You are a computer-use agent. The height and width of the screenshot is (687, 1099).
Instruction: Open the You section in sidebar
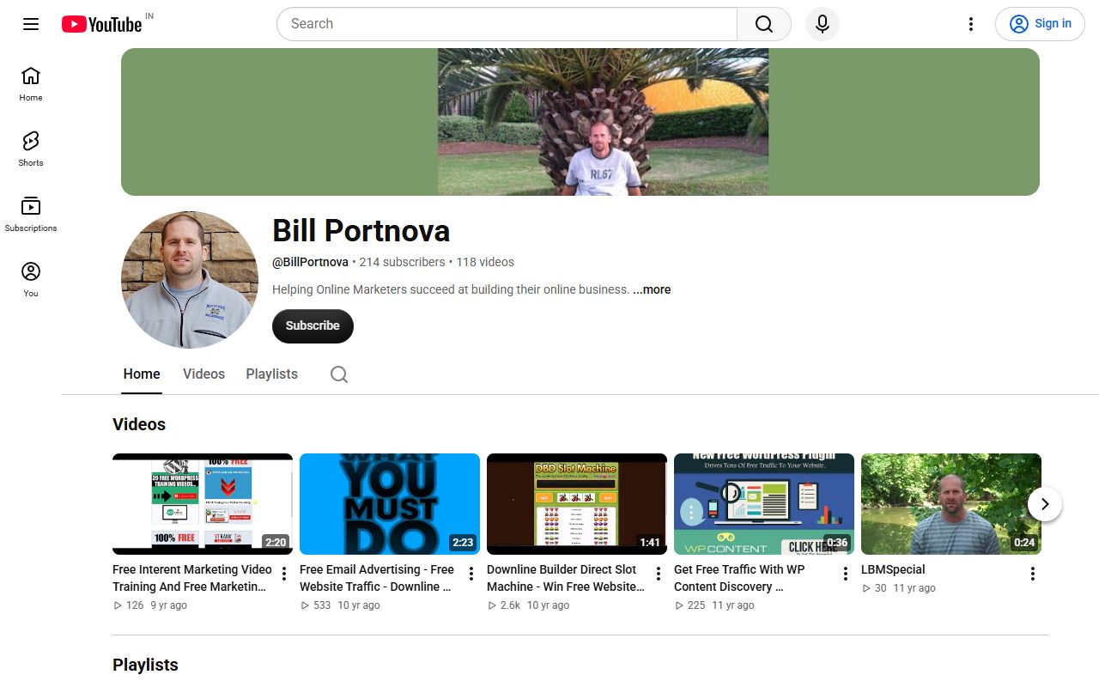click(x=31, y=280)
